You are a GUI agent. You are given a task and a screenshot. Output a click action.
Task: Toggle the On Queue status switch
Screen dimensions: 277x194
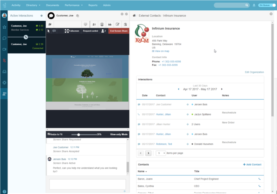266,5
